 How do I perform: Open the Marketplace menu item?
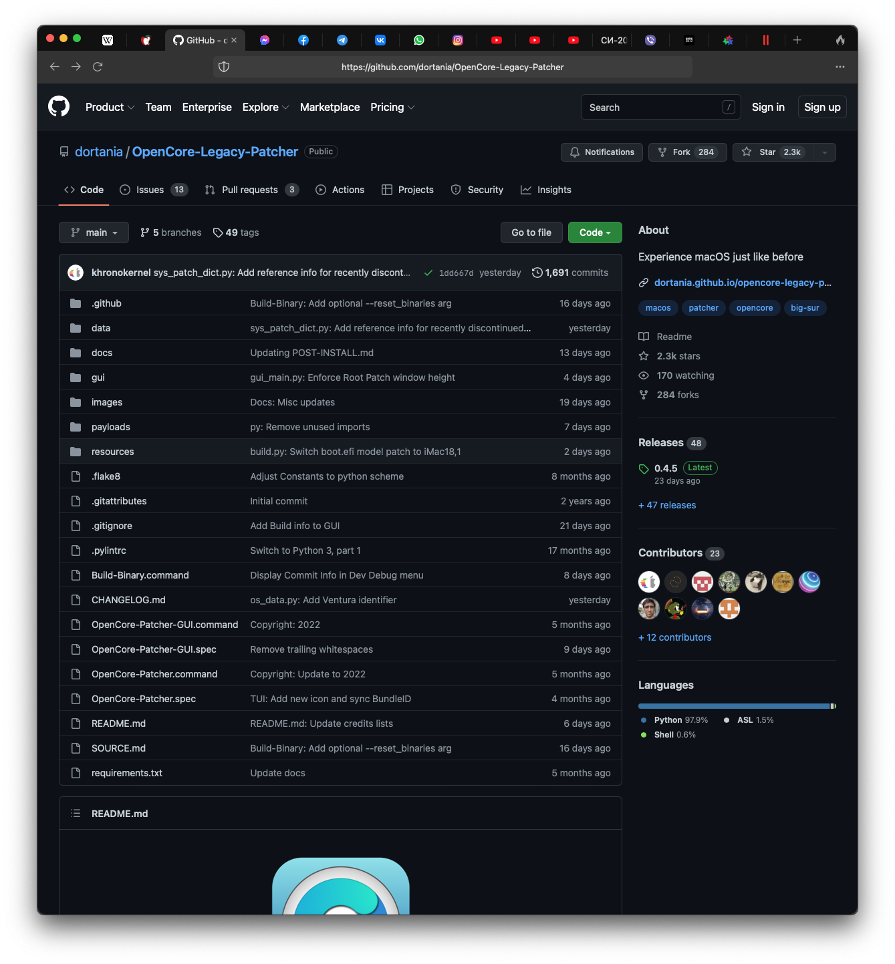coord(330,107)
